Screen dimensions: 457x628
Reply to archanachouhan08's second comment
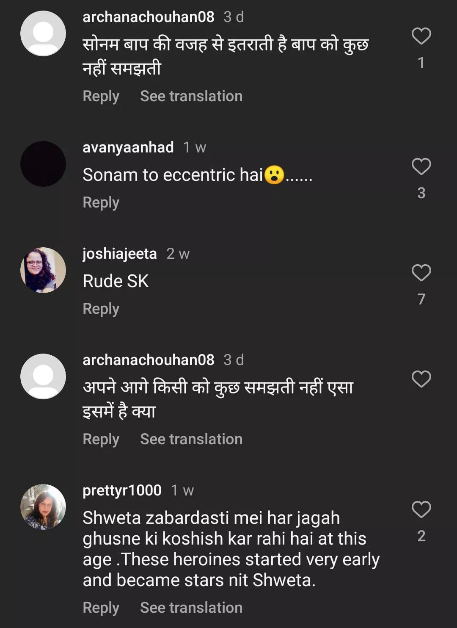tap(101, 439)
